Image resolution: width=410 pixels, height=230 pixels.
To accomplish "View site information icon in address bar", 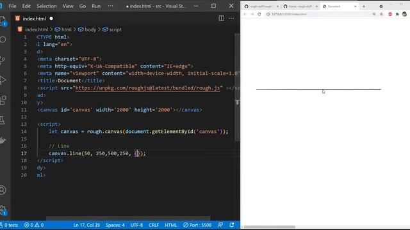I will click(268, 14).
